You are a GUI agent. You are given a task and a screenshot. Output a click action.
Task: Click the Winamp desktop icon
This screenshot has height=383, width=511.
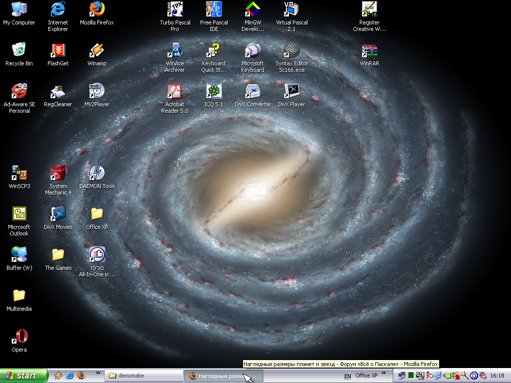pos(97,50)
